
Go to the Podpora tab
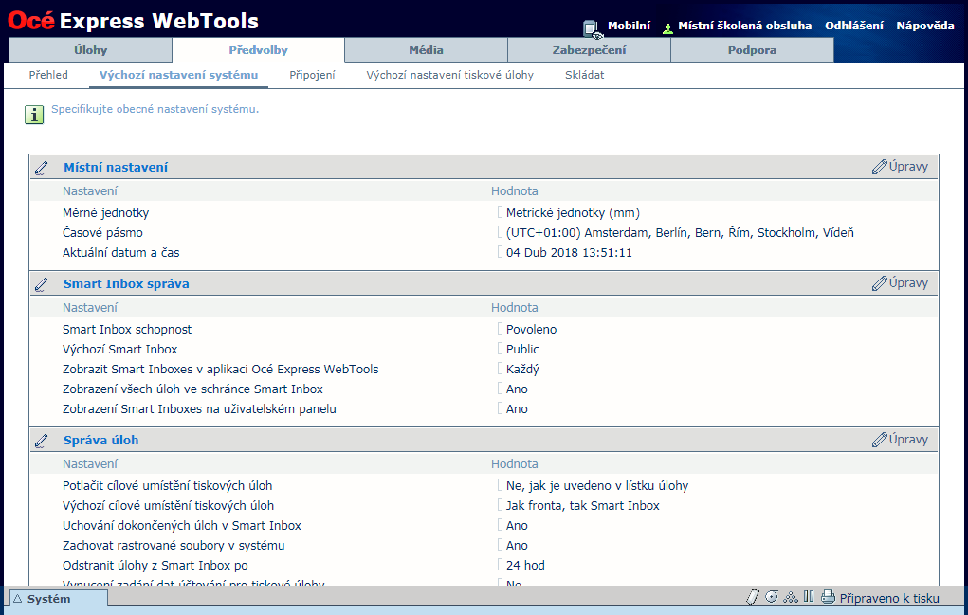752,50
